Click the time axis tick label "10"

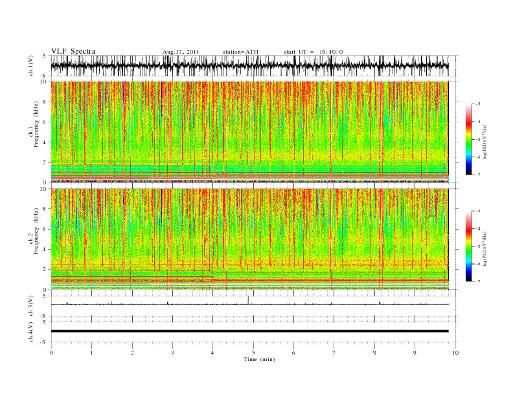pos(455,353)
